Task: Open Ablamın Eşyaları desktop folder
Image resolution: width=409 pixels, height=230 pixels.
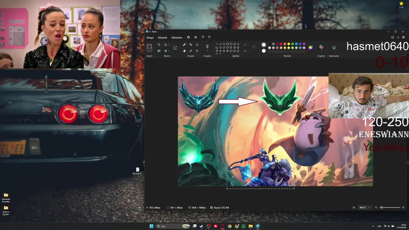Action: pos(6,211)
